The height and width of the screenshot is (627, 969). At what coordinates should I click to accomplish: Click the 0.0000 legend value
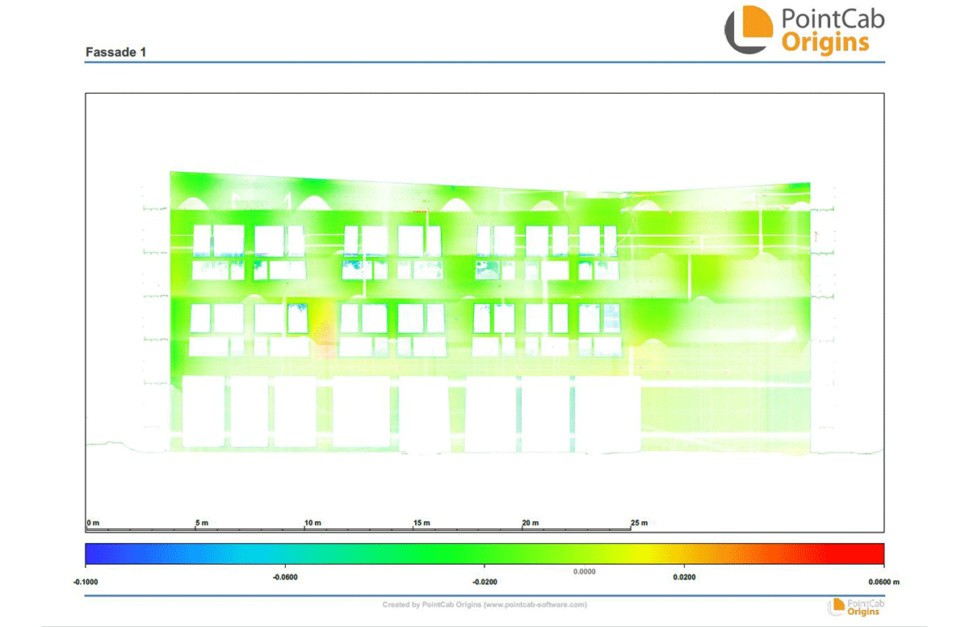pos(584,571)
